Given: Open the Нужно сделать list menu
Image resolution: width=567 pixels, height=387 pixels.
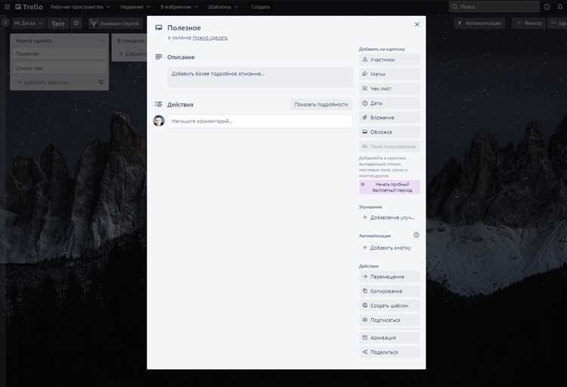Looking at the screenshot, I should (101, 41).
